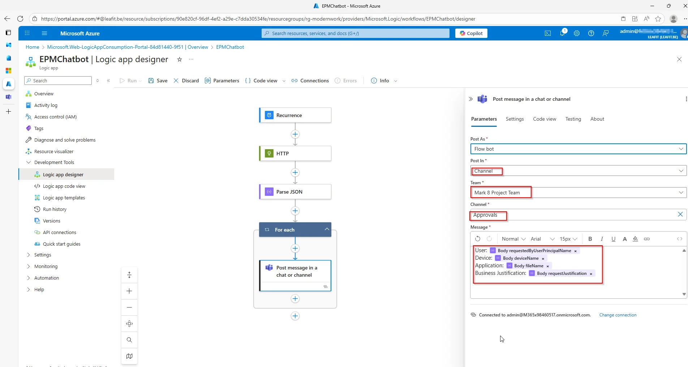This screenshot has height=367, width=688.
Task: Expand Settings section in sidebar
Action: coord(29,255)
